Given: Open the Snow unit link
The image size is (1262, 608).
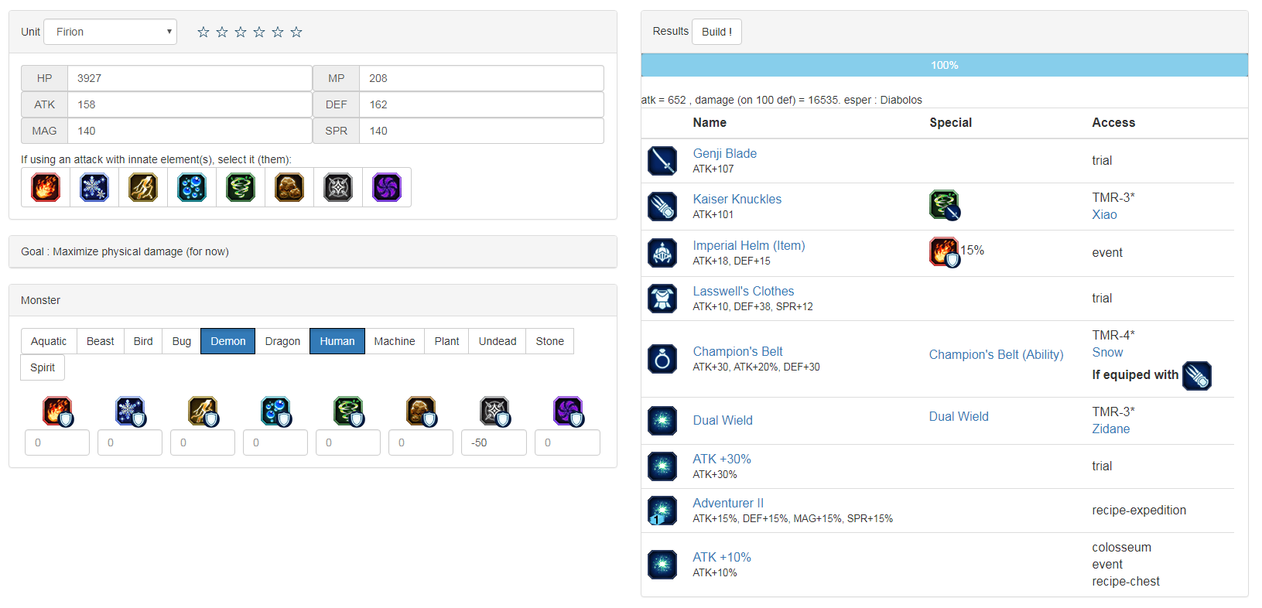Looking at the screenshot, I should 1107,352.
